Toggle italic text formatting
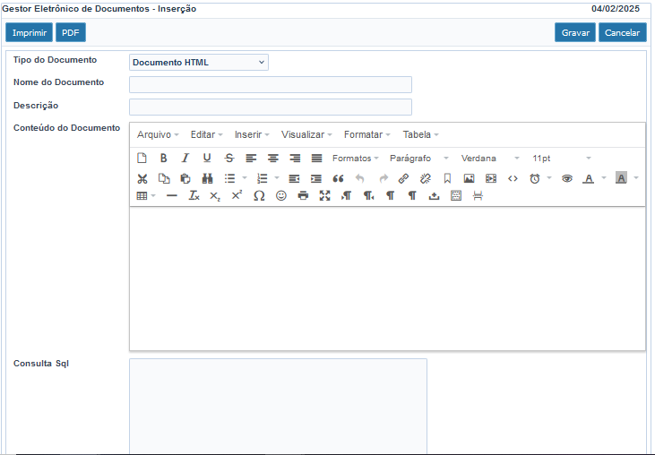 185,159
